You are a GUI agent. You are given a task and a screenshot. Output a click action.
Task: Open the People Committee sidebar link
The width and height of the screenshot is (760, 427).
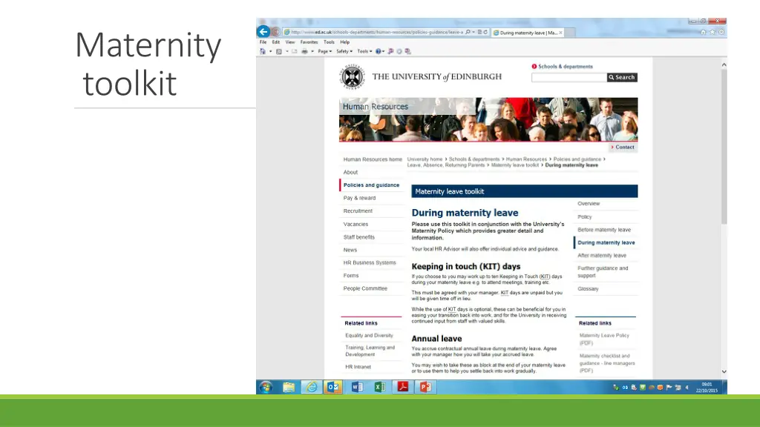pos(365,288)
